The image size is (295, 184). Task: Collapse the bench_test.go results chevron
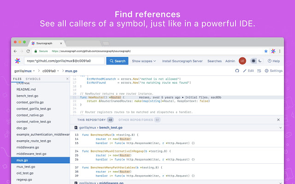coord(280,128)
